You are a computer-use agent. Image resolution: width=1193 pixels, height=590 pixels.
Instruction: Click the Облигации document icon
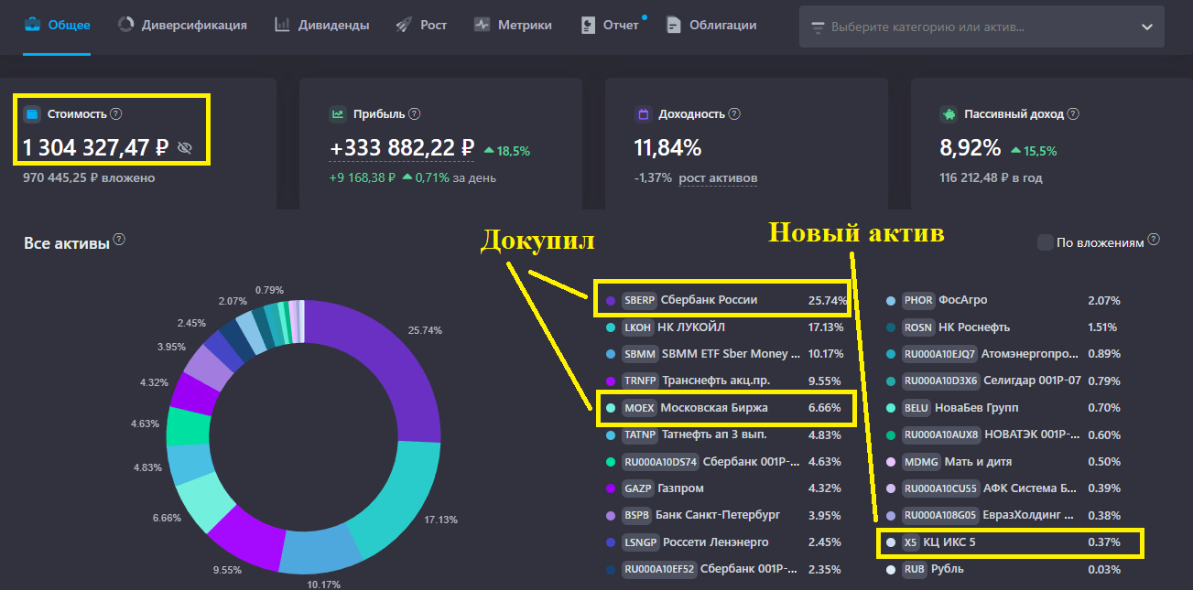coord(674,25)
